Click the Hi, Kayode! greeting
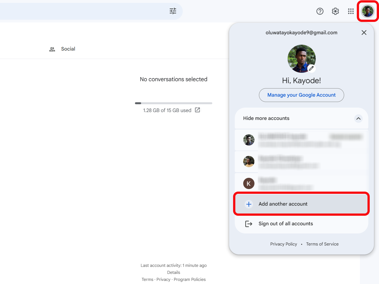The height and width of the screenshot is (284, 379). 301,81
